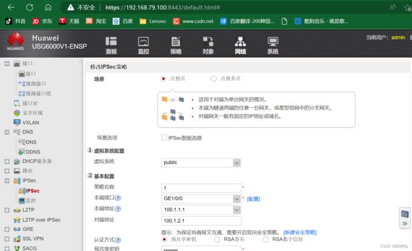This screenshot has height=251, width=412.
Task: Expand the GRE tree node
Action: [x=7, y=229]
